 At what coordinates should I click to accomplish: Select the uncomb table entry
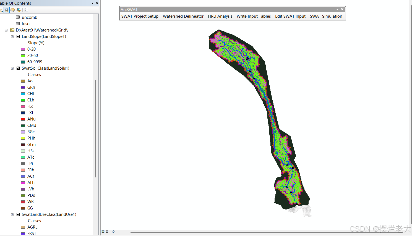click(x=30, y=17)
